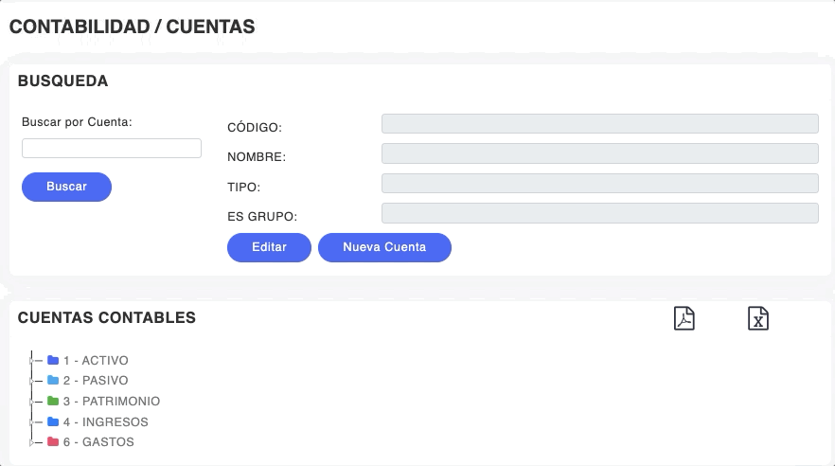Click the green PATRIMONIO folder icon
Viewport: 835px width, 466px height.
[x=53, y=402]
